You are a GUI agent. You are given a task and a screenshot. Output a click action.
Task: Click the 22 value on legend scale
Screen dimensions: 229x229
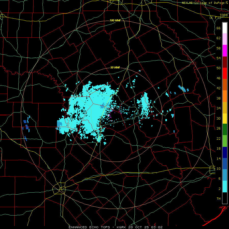[219, 138]
